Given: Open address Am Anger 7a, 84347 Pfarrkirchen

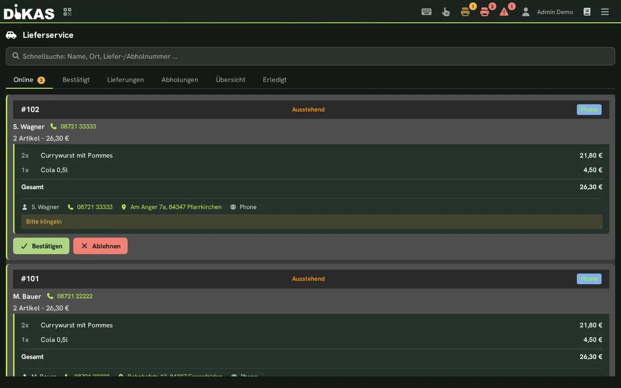Looking at the screenshot, I should [176, 207].
